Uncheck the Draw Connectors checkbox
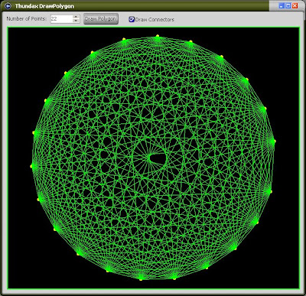306x296 pixels. click(132, 19)
